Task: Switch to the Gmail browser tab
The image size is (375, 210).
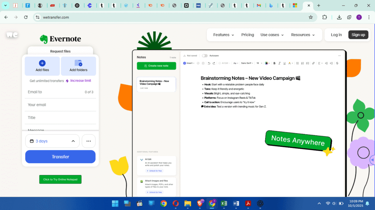Action: click(259, 5)
